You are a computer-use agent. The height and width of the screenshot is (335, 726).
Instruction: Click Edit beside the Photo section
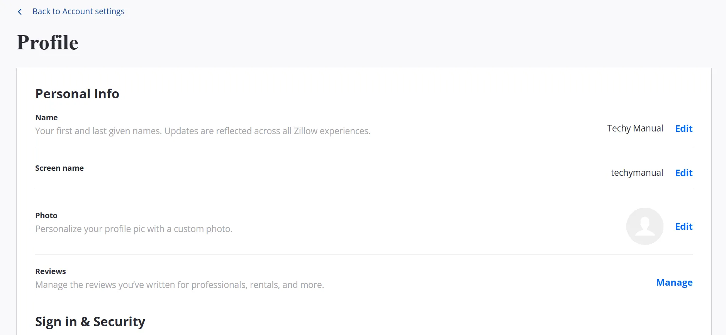pyautogui.click(x=683, y=226)
